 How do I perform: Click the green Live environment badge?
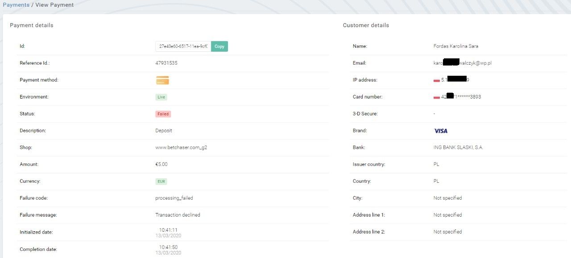(161, 97)
